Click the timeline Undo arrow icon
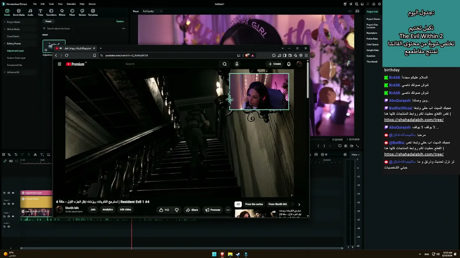 click(16, 155)
